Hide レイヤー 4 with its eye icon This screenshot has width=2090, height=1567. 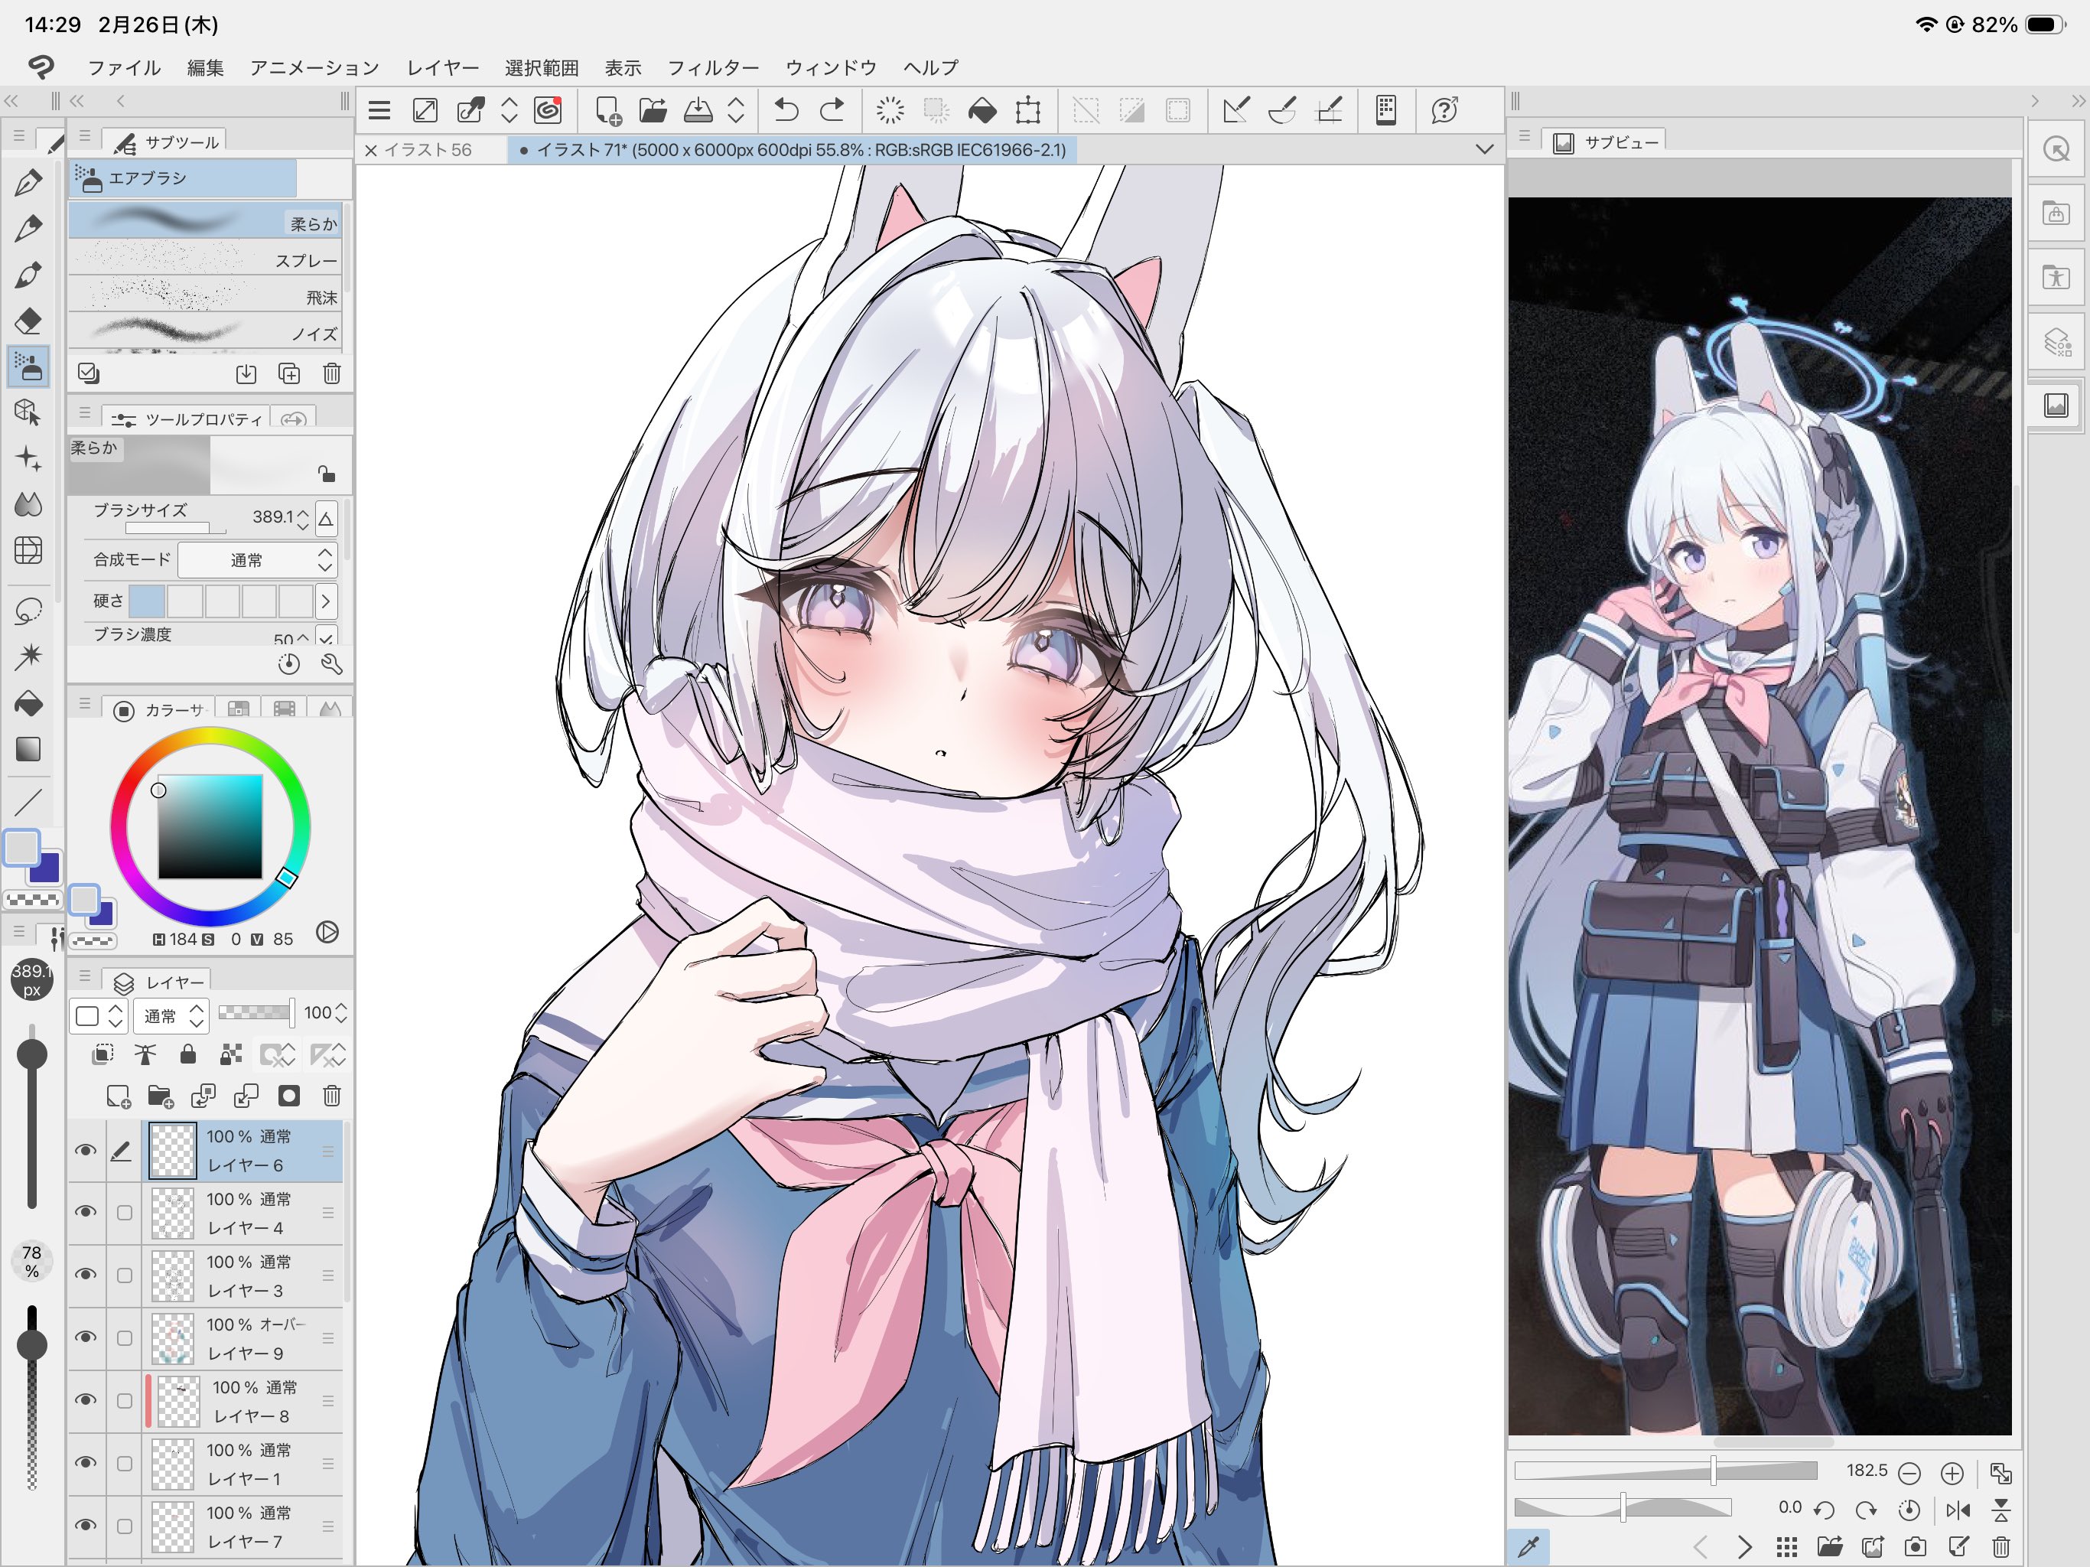pos(86,1213)
